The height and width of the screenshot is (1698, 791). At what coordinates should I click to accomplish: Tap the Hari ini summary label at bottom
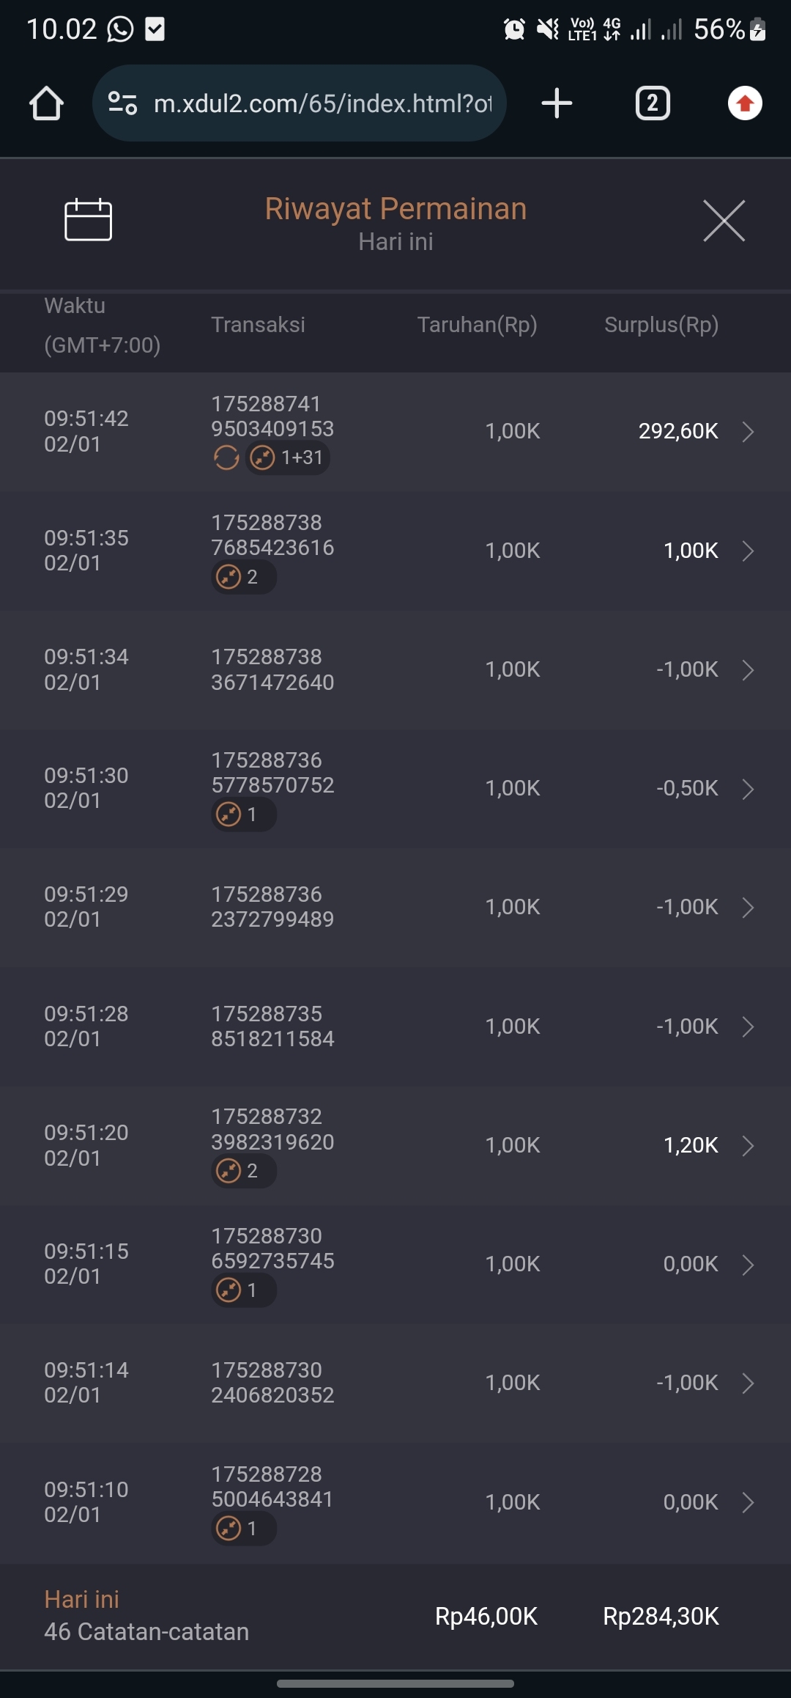point(81,1599)
